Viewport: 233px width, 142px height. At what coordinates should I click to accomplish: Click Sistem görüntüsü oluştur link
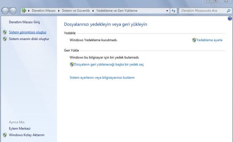[x=28, y=32]
